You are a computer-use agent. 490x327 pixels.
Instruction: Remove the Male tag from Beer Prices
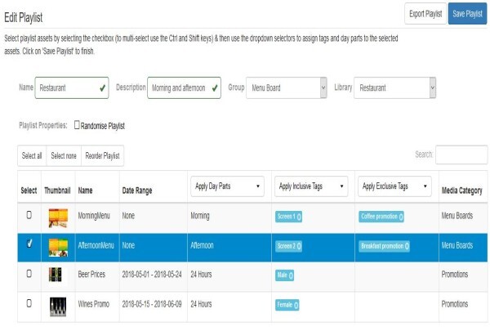click(291, 275)
